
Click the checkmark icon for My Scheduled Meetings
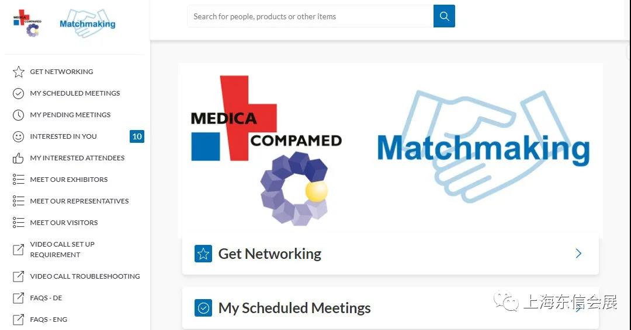click(19, 93)
